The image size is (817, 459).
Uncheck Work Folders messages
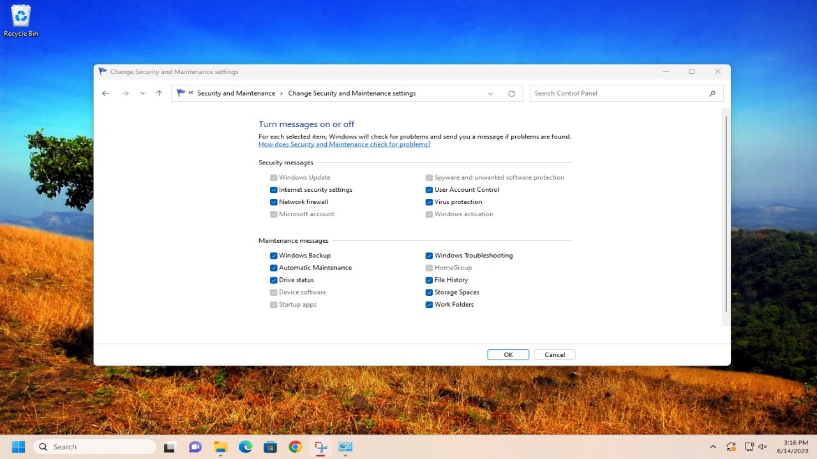pyautogui.click(x=430, y=305)
